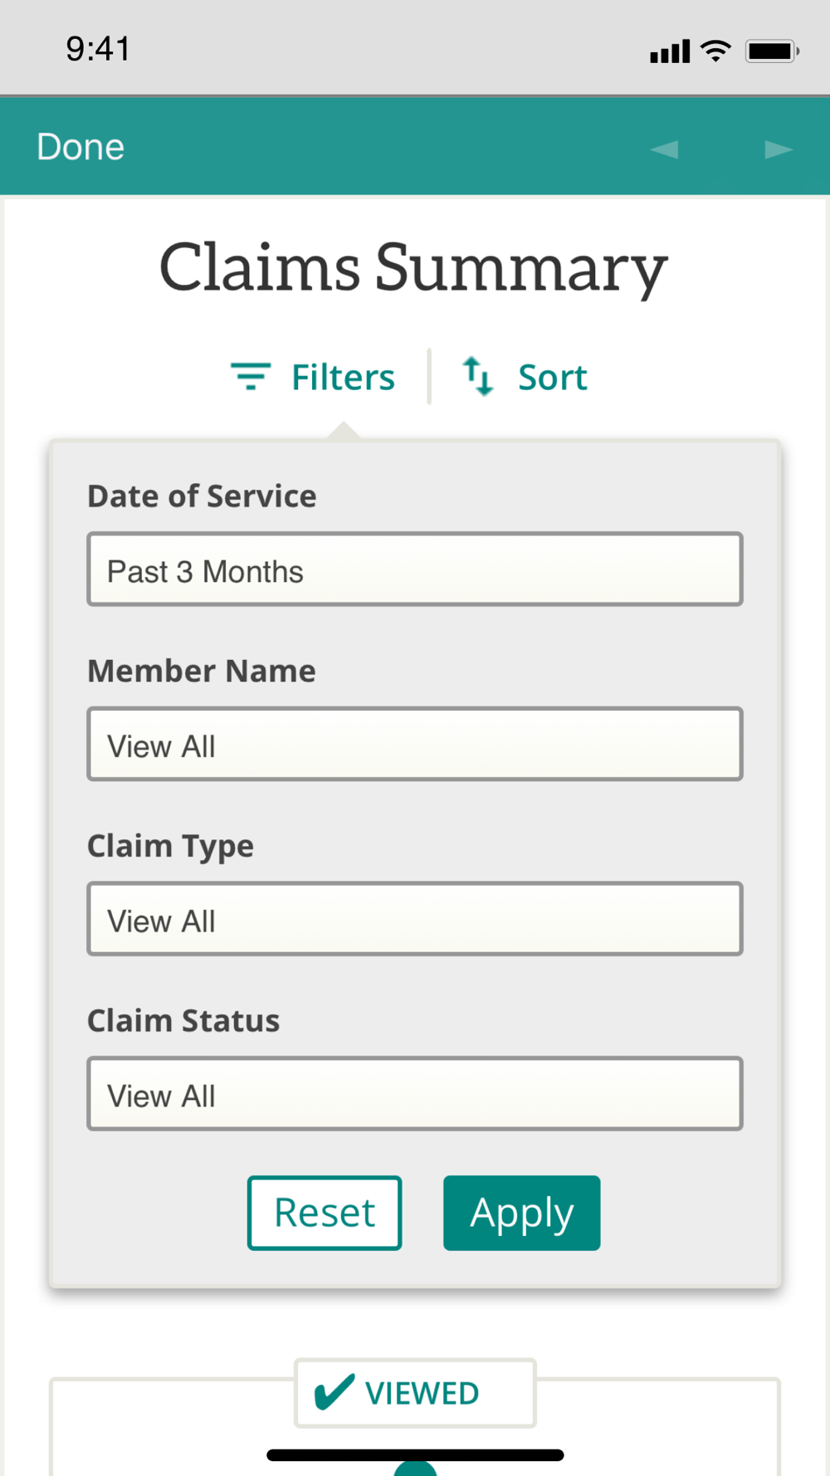The width and height of the screenshot is (830, 1476).
Task: Tap the VIEWED badge text
Action: 422,1394
